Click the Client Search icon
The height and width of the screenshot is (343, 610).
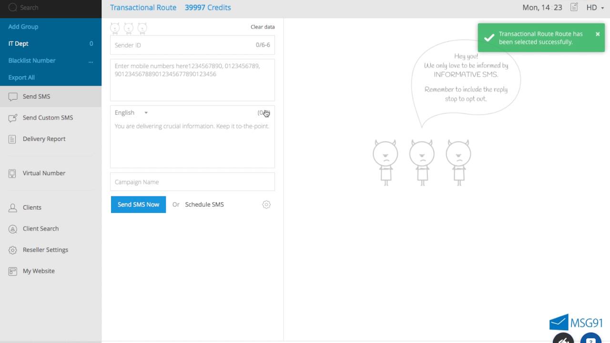pos(13,229)
